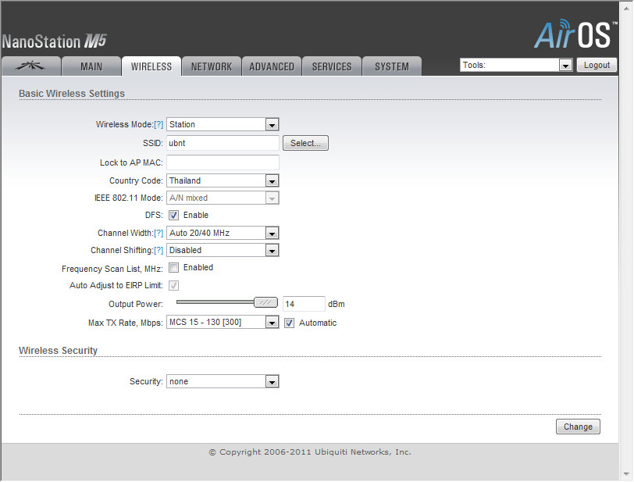Toggle the DFS Enable checkbox
The image size is (634, 482).
[x=174, y=216]
